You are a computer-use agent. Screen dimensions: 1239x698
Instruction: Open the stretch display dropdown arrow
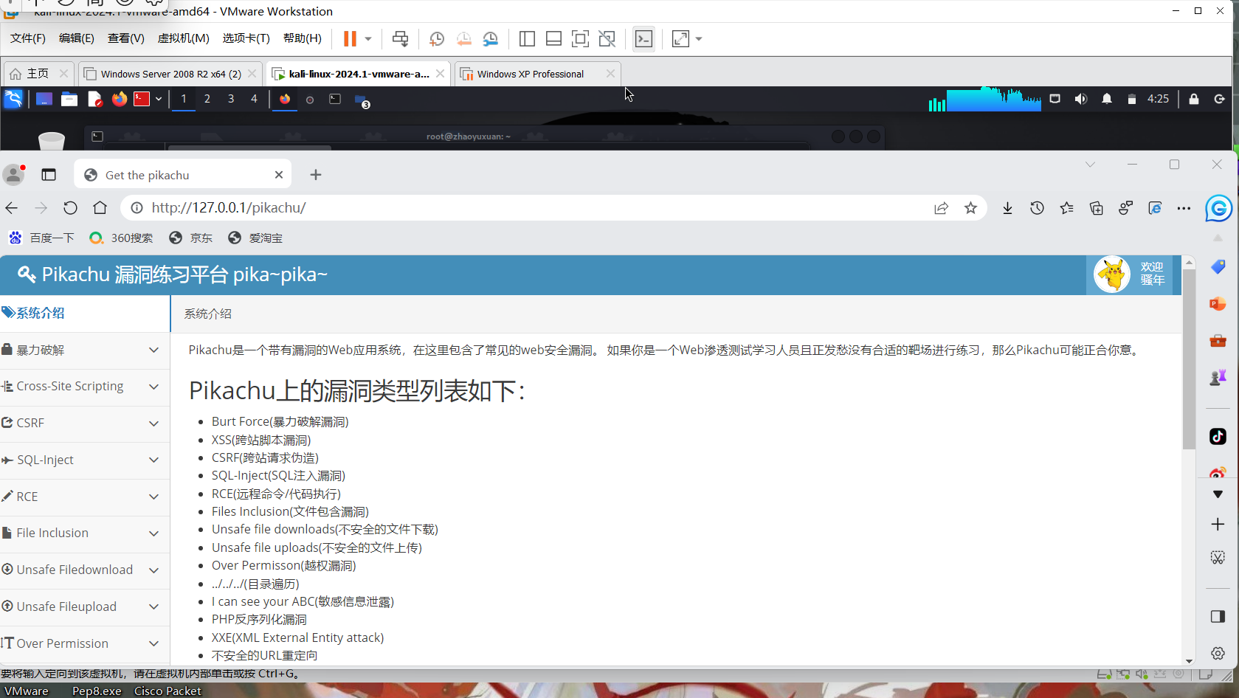coord(699,38)
